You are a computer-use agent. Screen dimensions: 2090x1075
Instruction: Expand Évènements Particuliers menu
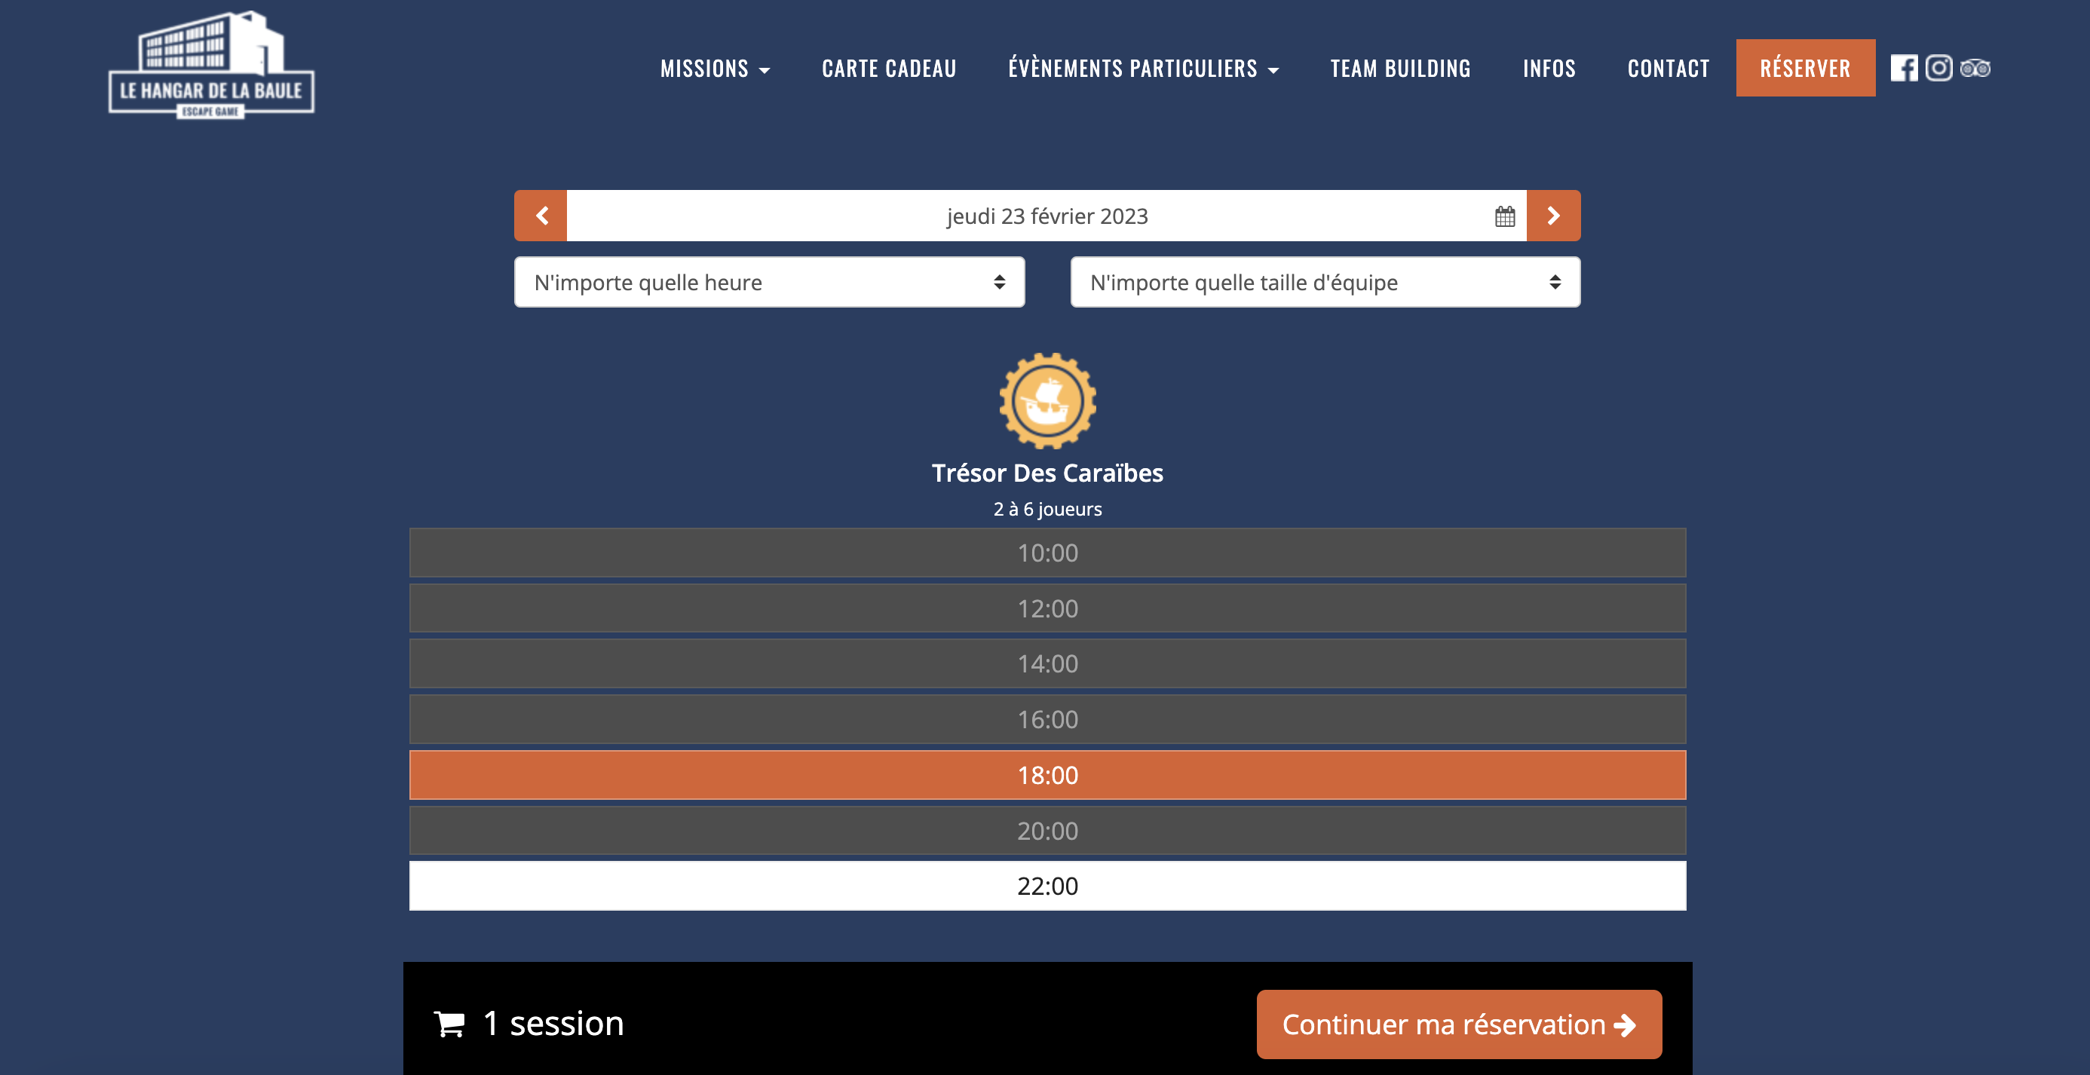pyautogui.click(x=1143, y=69)
